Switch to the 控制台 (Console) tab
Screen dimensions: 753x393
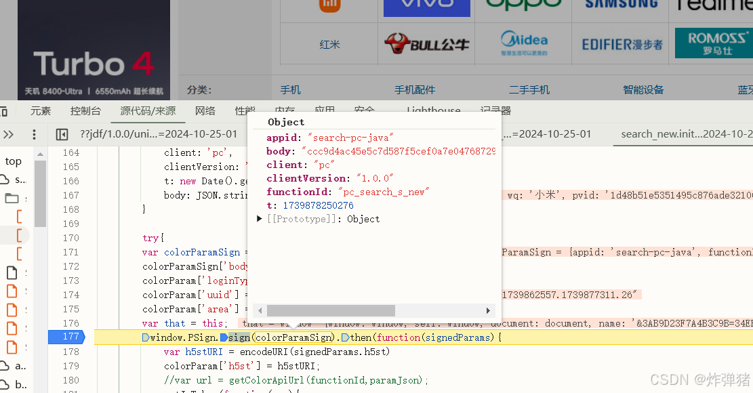pyautogui.click(x=85, y=111)
